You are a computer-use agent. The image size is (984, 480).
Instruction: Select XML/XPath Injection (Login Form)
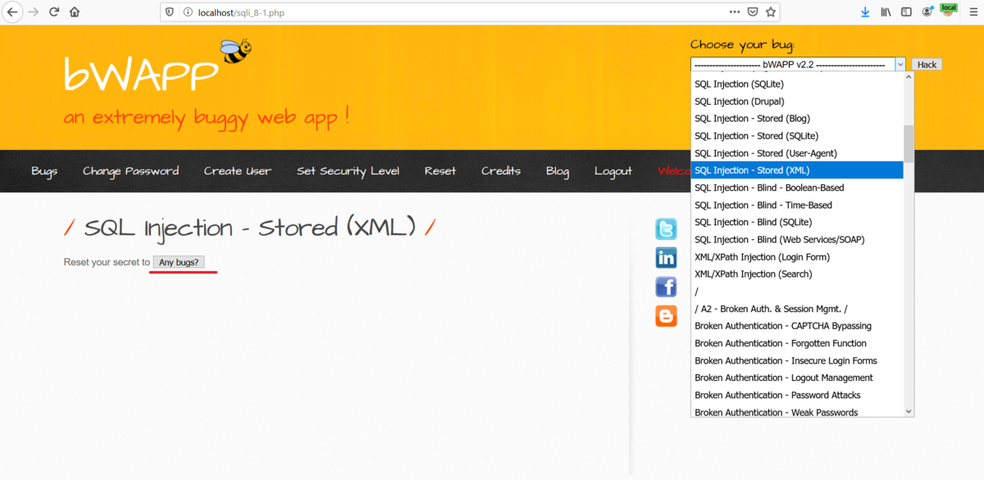797,256
